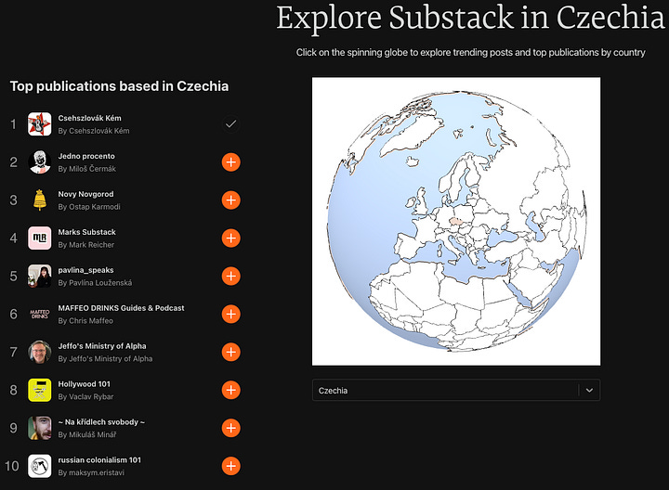Screen dimensions: 669x490
Task: Open the Jedno procento title link
Action: (x=86, y=156)
